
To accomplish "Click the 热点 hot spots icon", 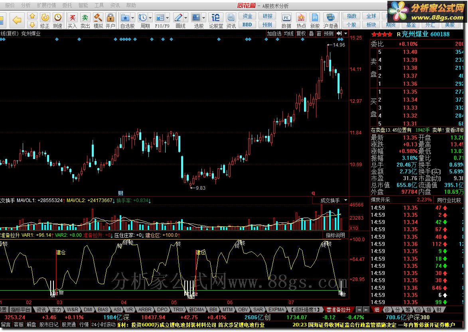I will (x=301, y=20).
